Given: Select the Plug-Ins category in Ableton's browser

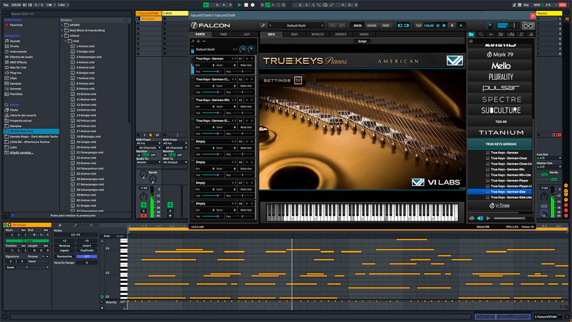Looking at the screenshot, I should [x=16, y=73].
